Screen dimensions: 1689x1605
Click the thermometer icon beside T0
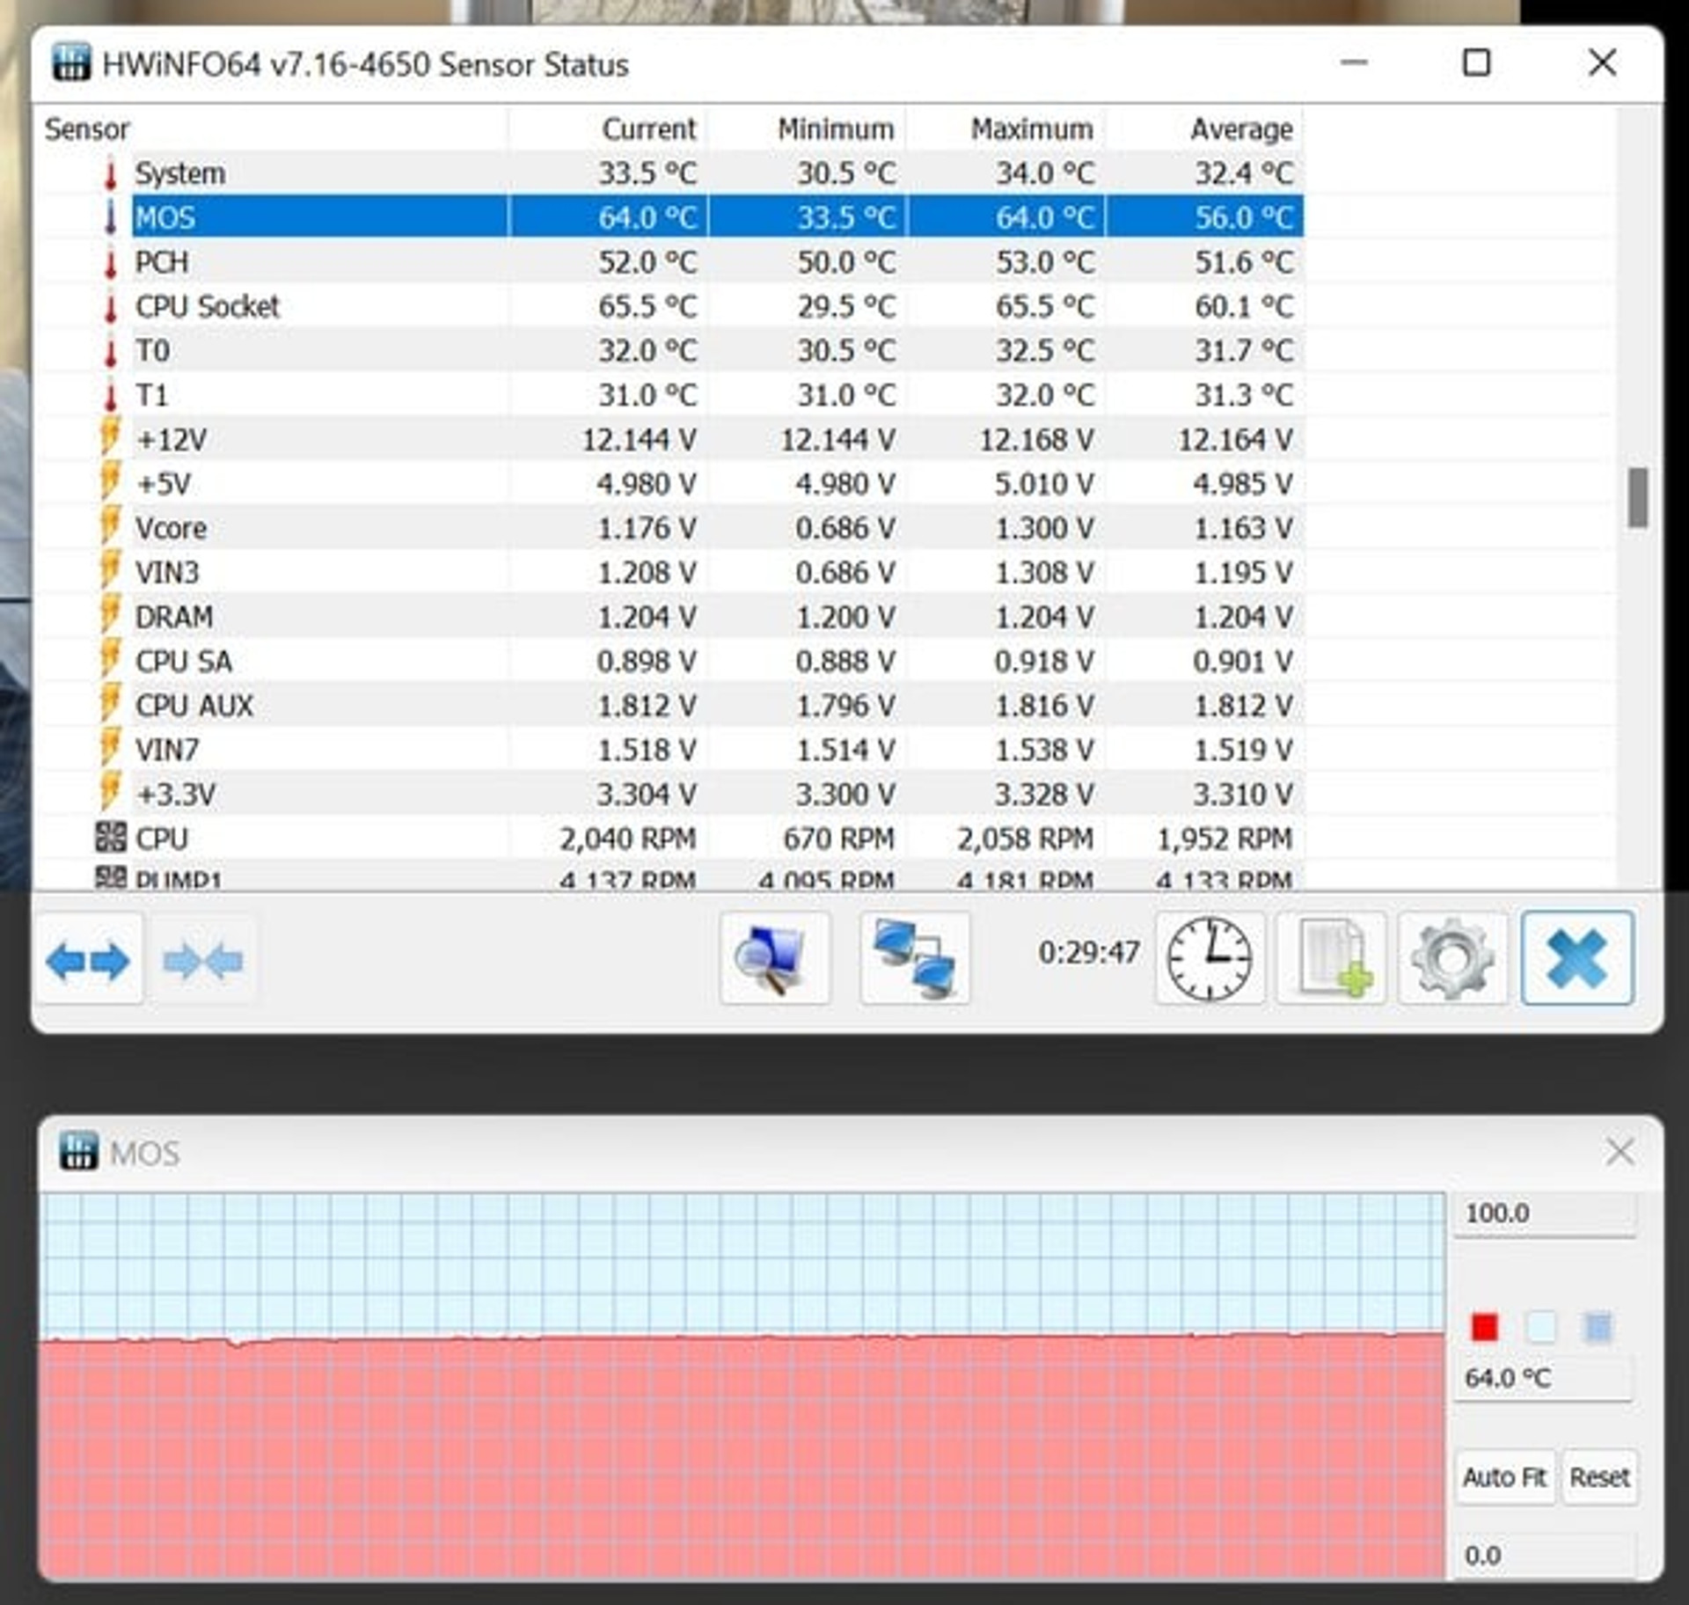(x=111, y=351)
